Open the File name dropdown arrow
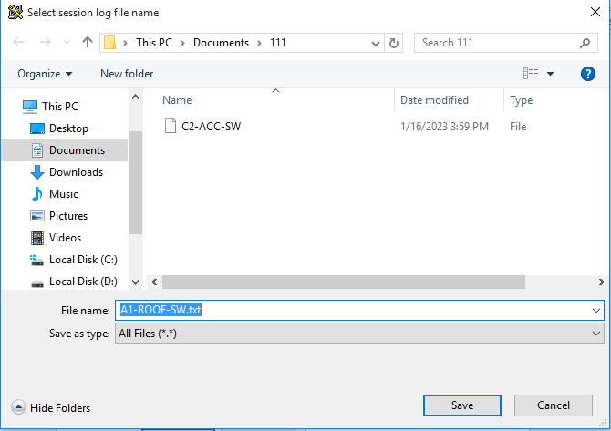This screenshot has height=431, width=611. point(595,310)
